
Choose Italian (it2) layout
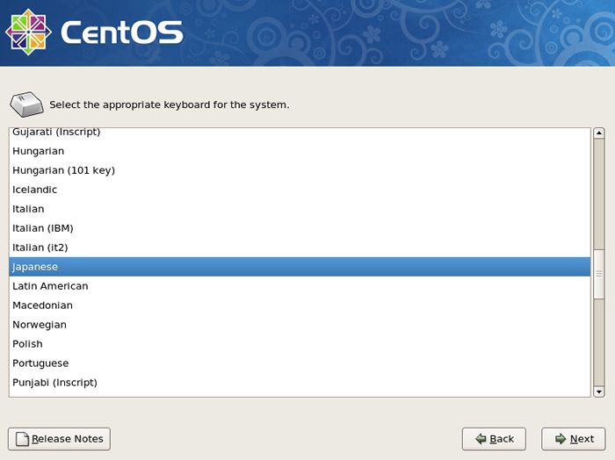300,248
